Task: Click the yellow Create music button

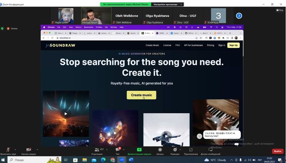Action: 141,95
